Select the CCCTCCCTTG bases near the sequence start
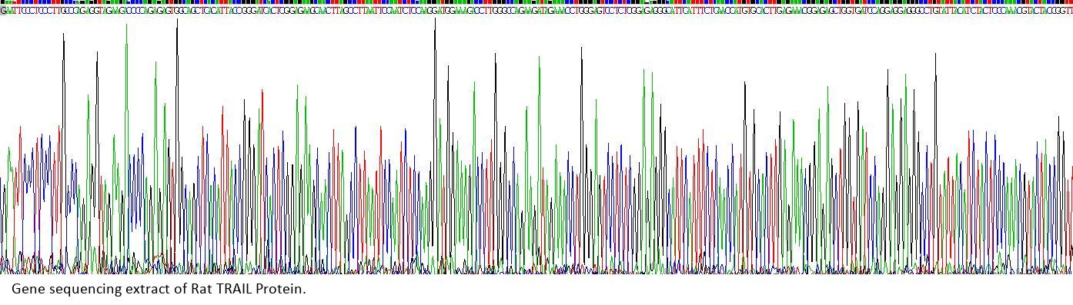The width and height of the screenshot is (1073, 305). click(x=41, y=11)
